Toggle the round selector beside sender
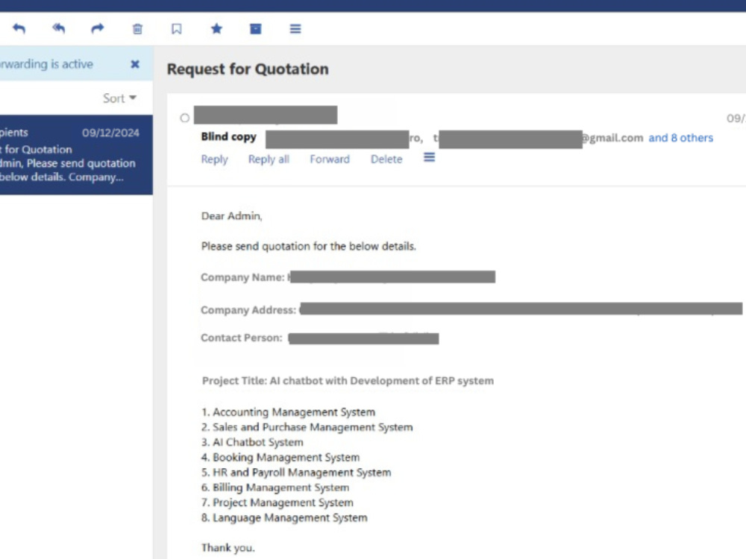This screenshot has width=746, height=559. pos(184,118)
